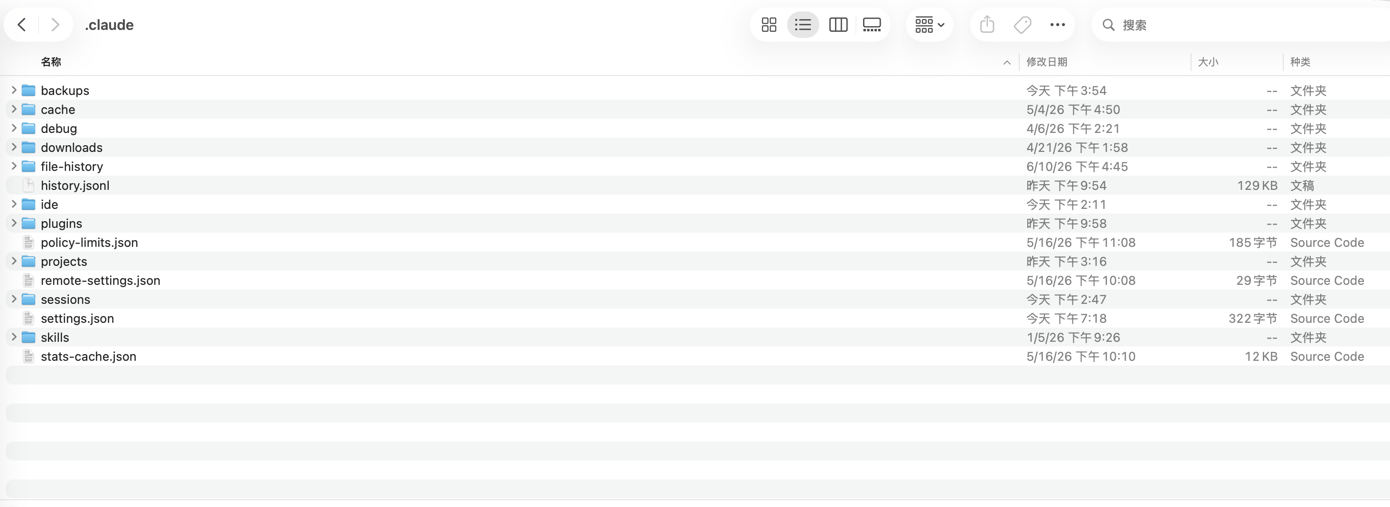Expand the skills folder chevron
1390x507 pixels.
point(14,337)
